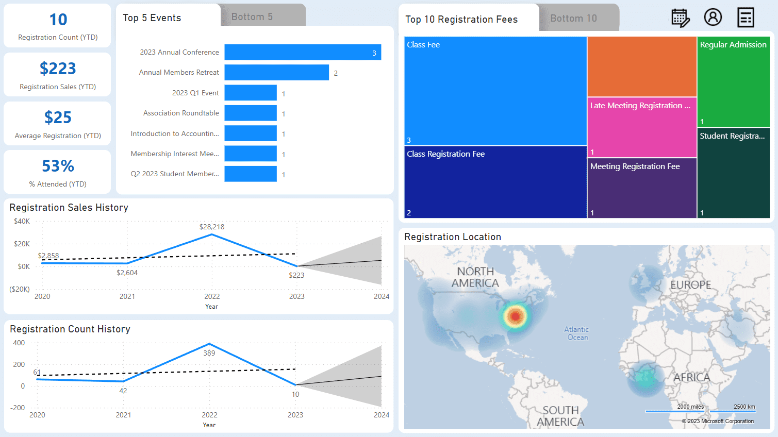Click the 53% Attended (YTD) card
Viewport: 778px width, 437px height.
pos(57,172)
